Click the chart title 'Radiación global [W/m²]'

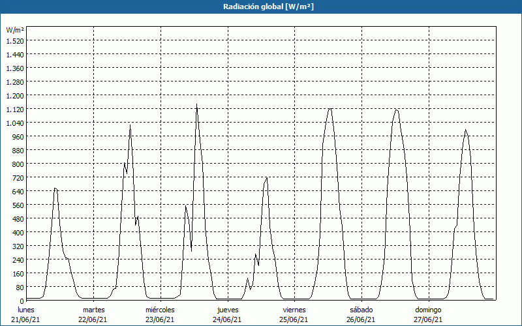point(268,7)
